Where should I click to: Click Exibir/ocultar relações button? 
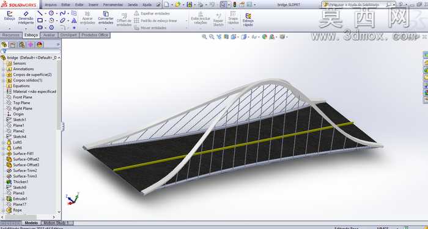coord(201,18)
